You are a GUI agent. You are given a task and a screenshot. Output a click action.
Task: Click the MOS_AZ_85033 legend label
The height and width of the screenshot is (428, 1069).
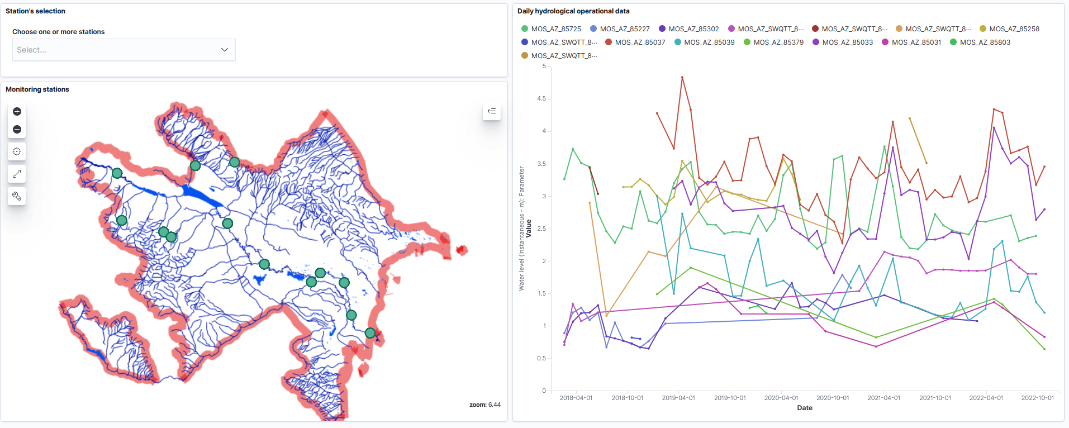(x=847, y=42)
